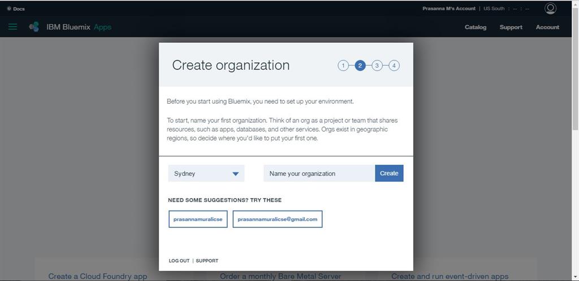
Task: Click the IBM Bluemix hexagon logo
Action: pos(34,27)
